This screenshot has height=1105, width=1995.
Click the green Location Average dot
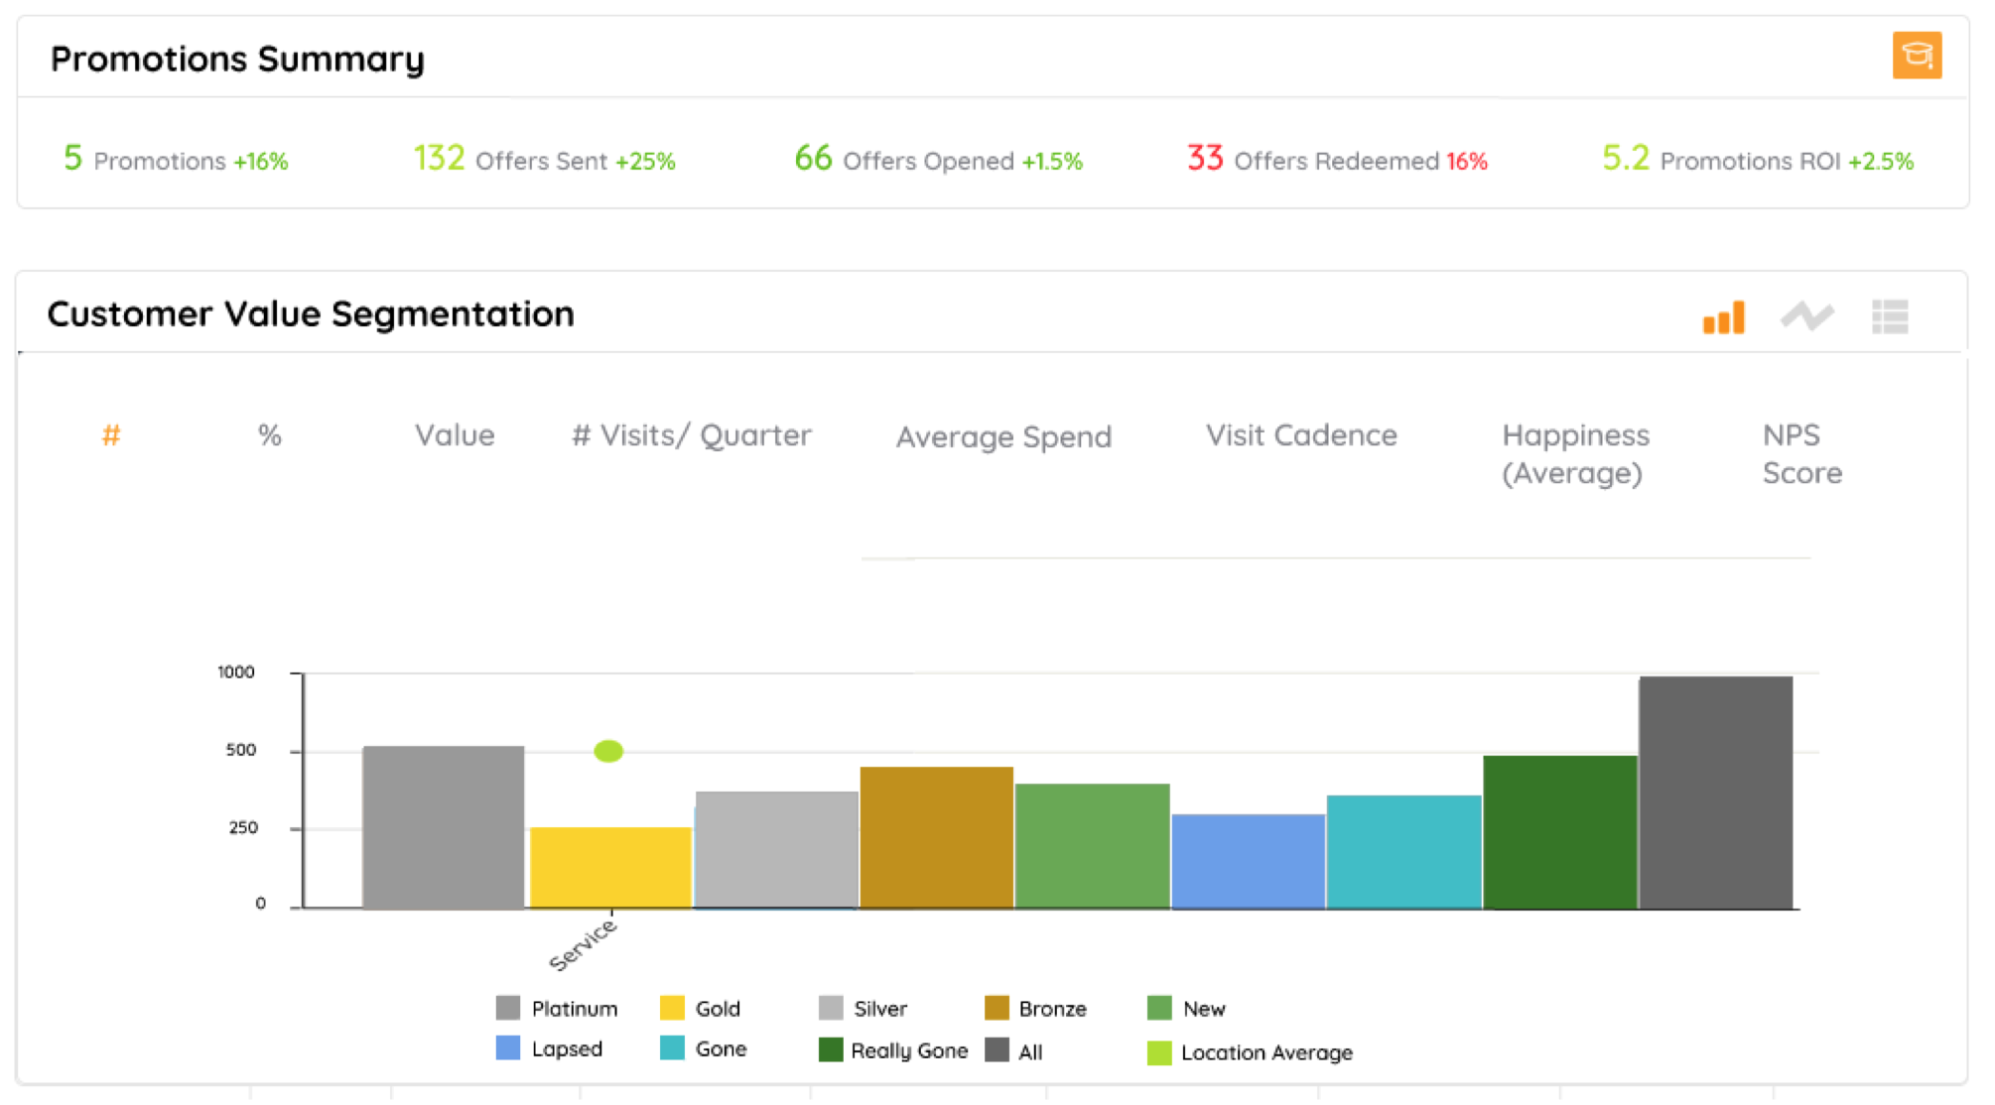click(x=608, y=751)
